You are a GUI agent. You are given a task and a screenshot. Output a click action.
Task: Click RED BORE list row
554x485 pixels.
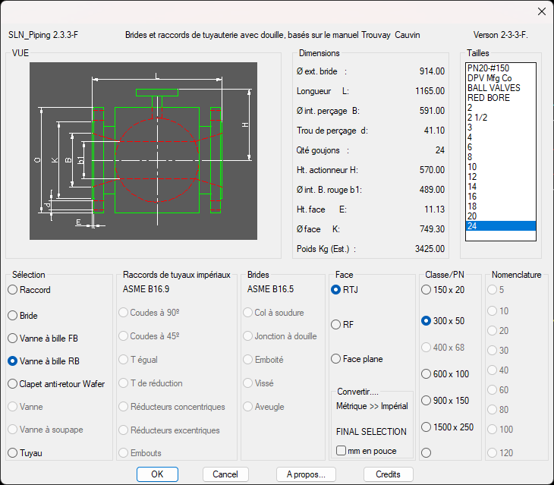[x=501, y=98]
